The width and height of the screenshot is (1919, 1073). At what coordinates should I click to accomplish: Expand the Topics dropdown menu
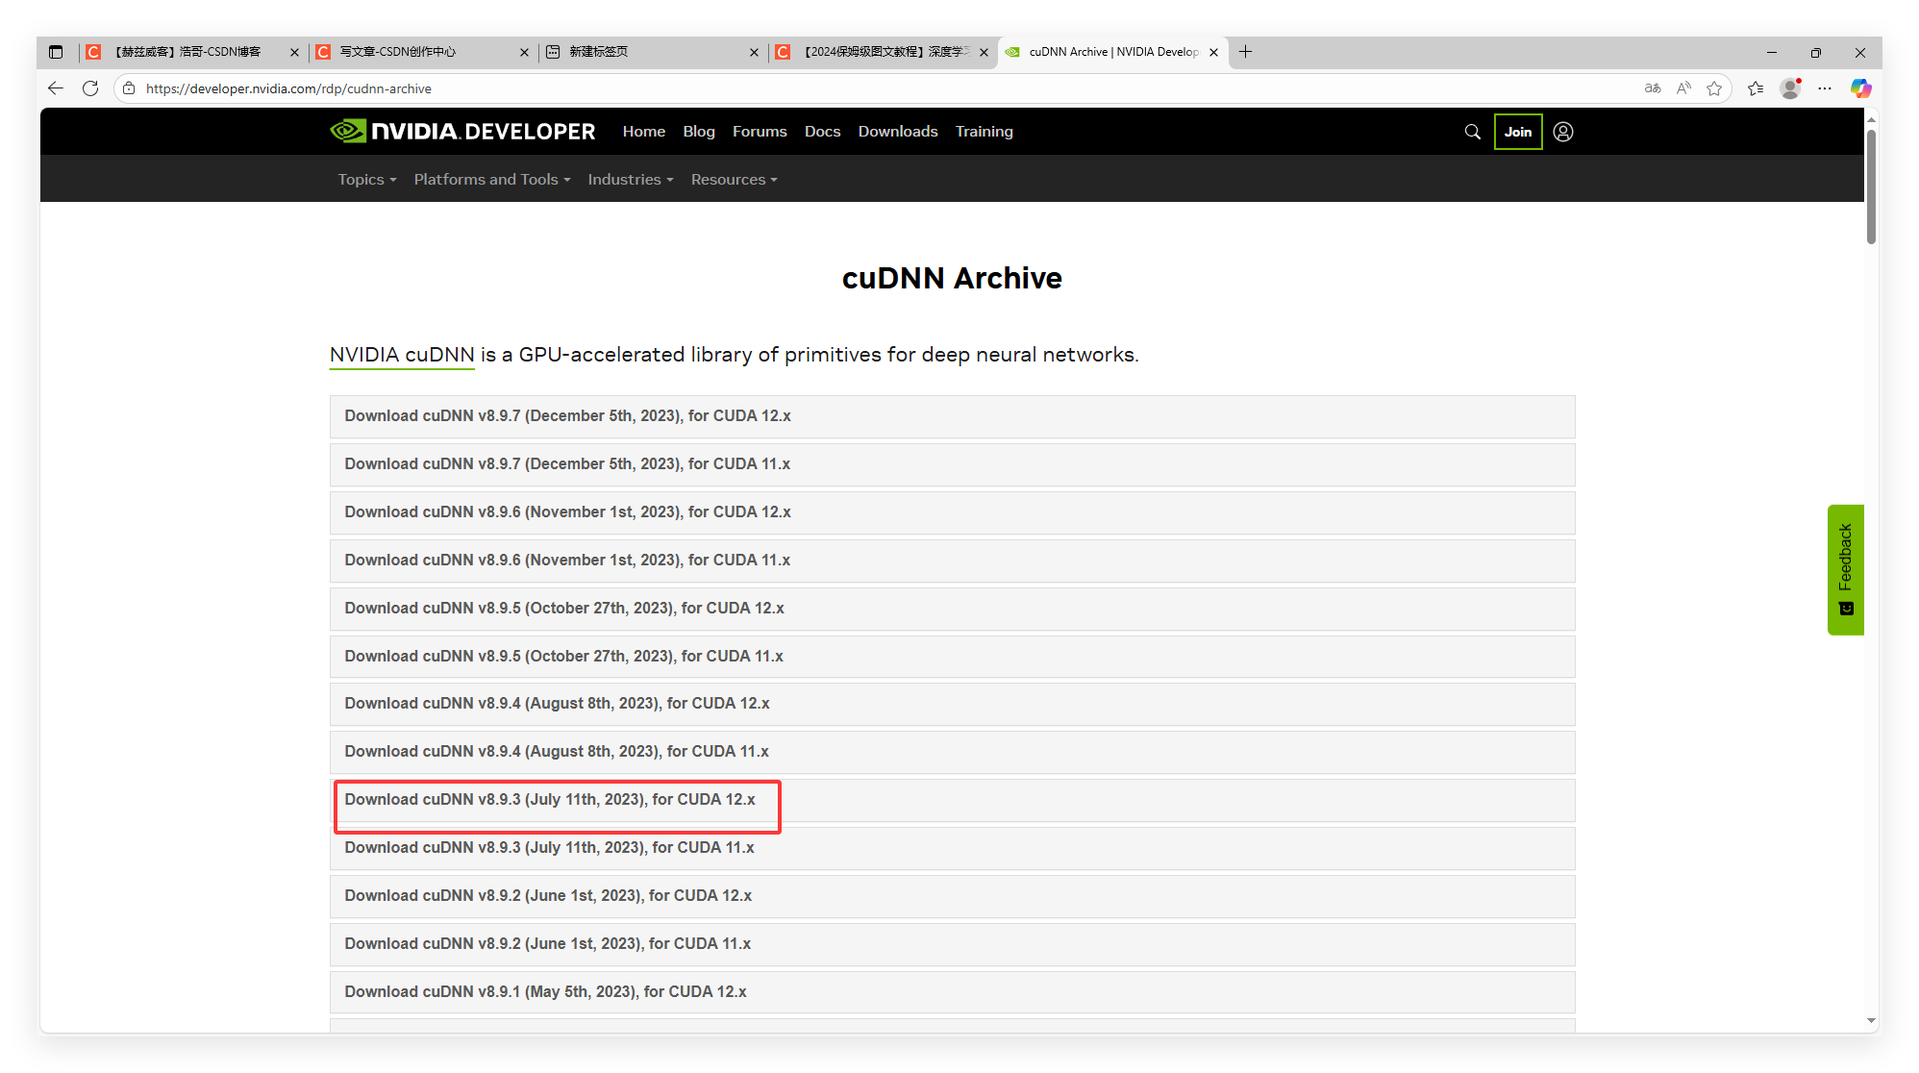pos(366,180)
